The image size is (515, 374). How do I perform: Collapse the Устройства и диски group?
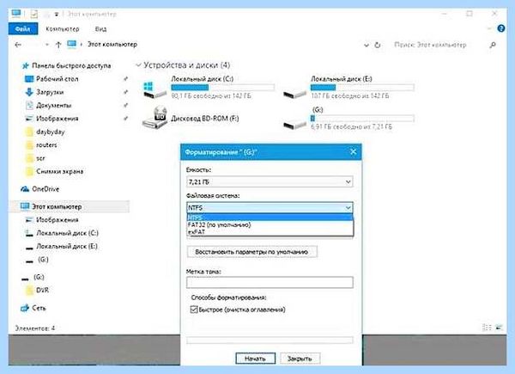coord(138,65)
